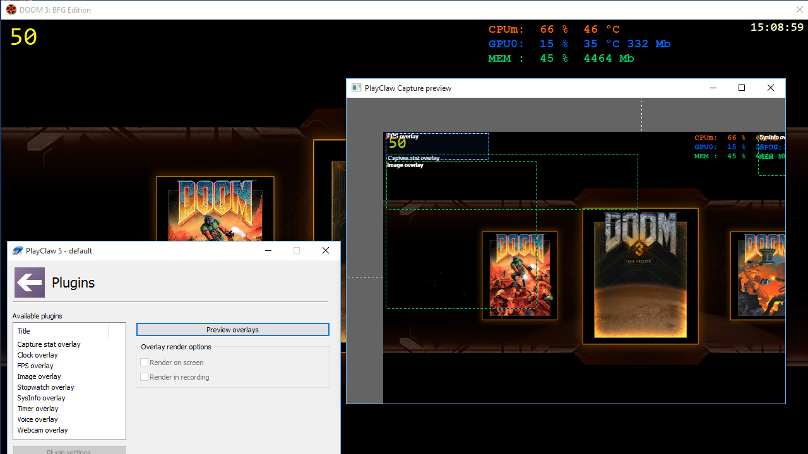Select the Image overlay plugin

(39, 376)
